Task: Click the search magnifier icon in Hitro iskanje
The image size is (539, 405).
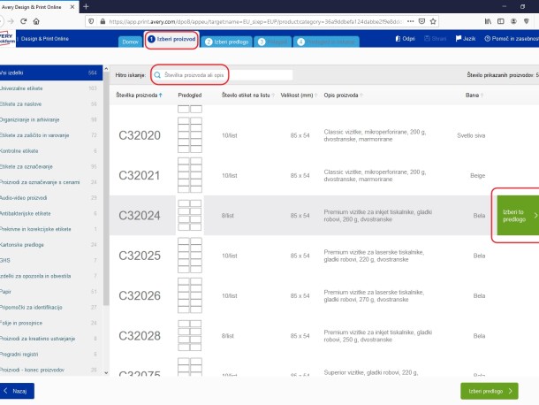Action: [x=157, y=74]
